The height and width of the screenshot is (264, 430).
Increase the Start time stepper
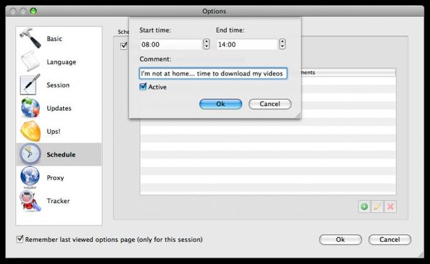[206, 41]
